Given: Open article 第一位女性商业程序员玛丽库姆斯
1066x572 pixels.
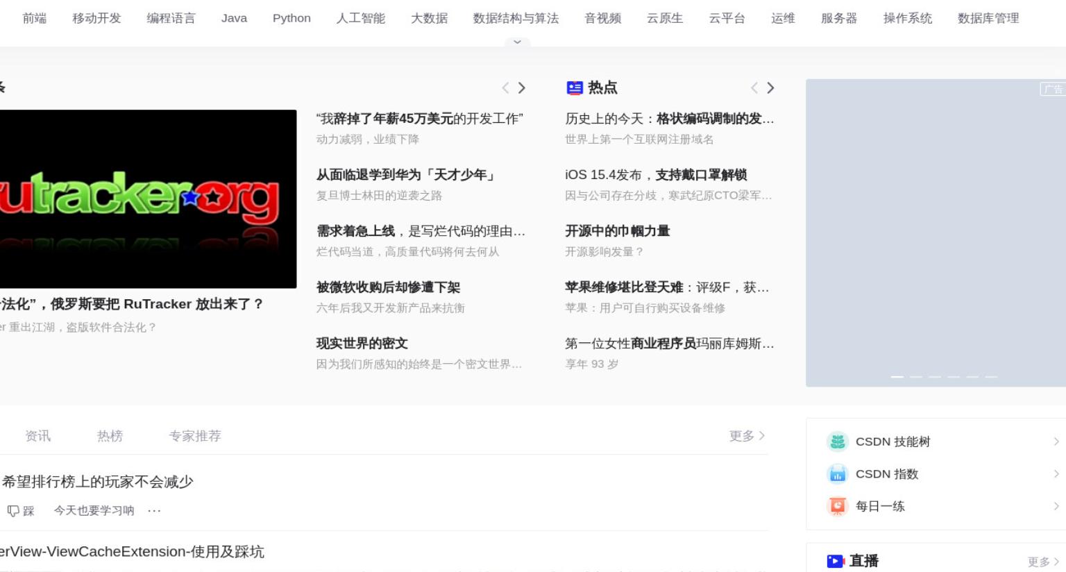Looking at the screenshot, I should coord(670,344).
